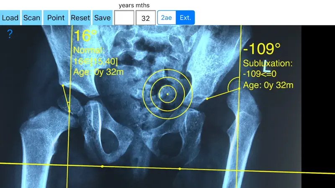Tap the '-109<=0' condition text
Image resolution: width=335 pixels, height=188 pixels.
260,74
